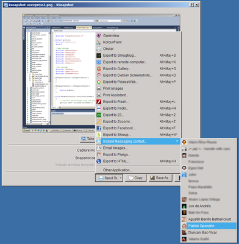Click the Copy button
239x244 pixels.
click(x=136, y=178)
